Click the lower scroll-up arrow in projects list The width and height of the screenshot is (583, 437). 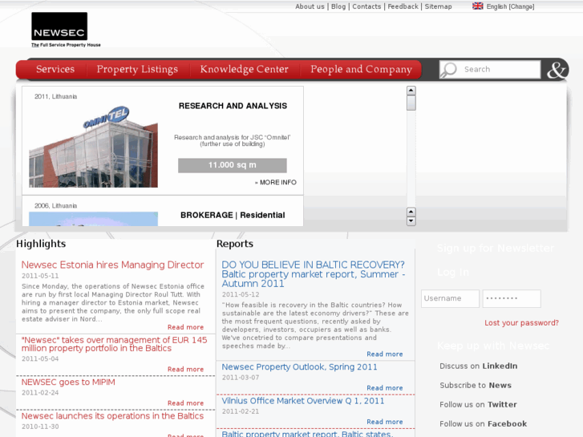pos(411,212)
